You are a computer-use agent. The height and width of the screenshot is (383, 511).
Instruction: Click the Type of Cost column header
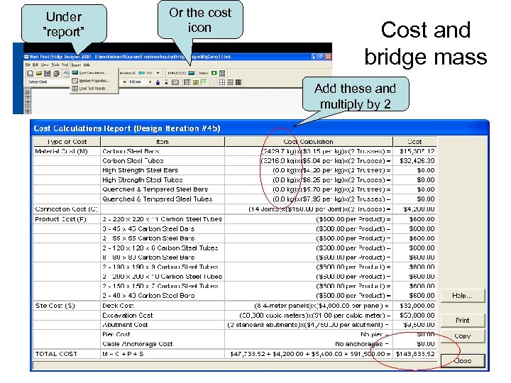click(67, 142)
